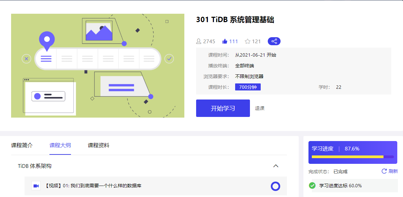Click the 121 favorites count

pyautogui.click(x=257, y=42)
